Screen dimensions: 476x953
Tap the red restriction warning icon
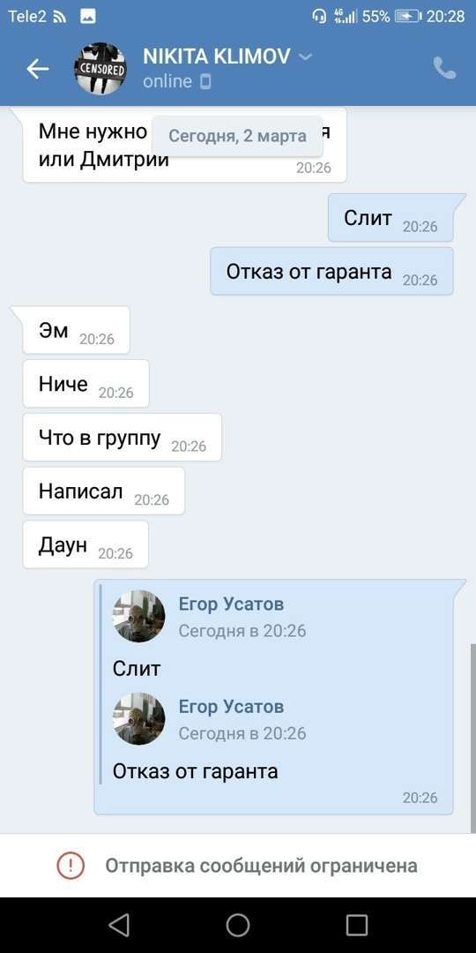(71, 865)
